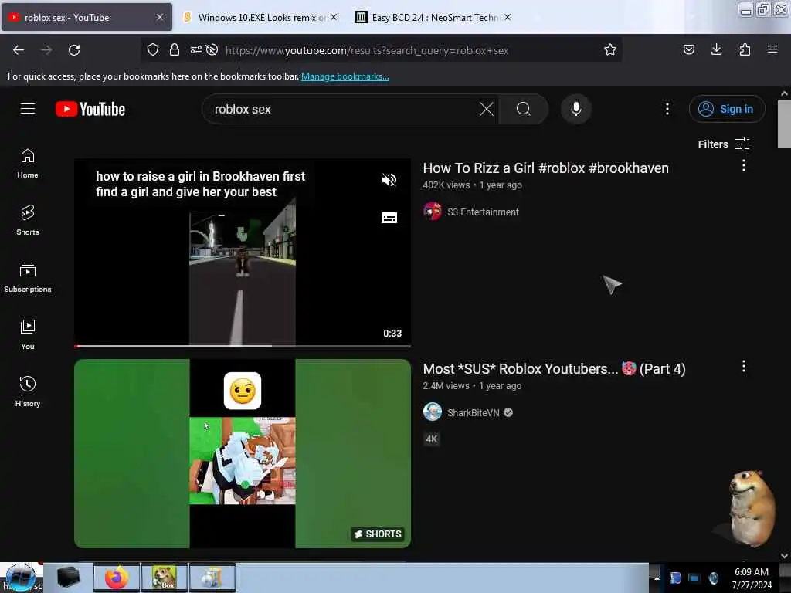Close the Easy BCD 2.4 tab

(508, 17)
